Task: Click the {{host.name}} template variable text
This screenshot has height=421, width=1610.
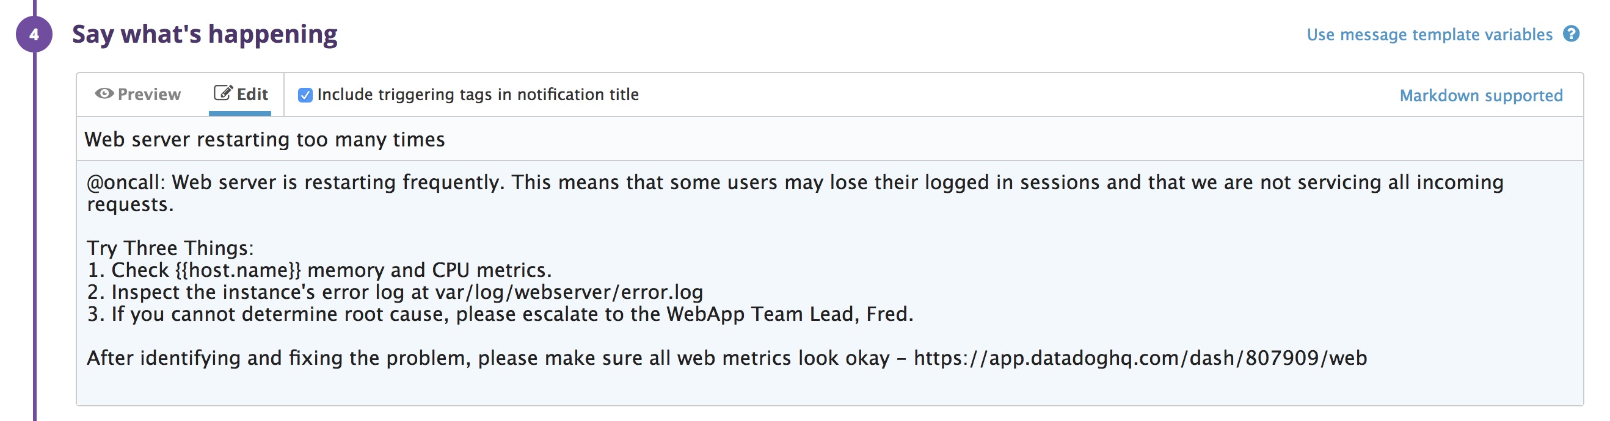Action: (x=238, y=270)
